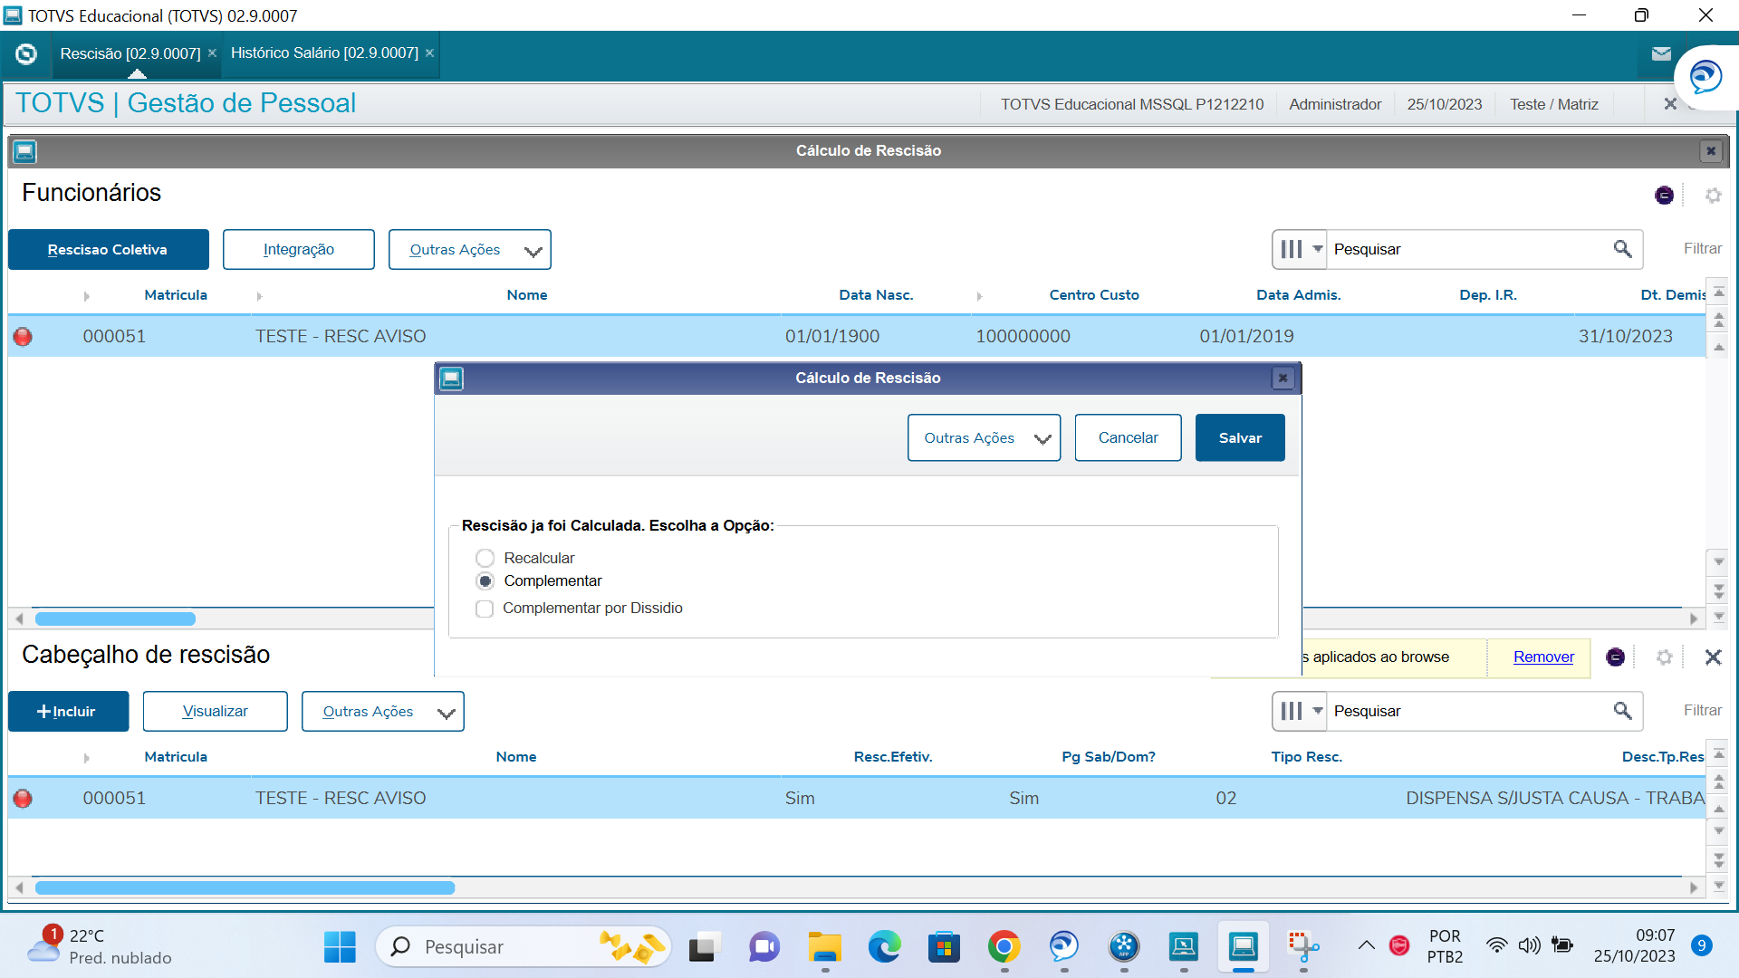Close the Cabeçalho de rescisão panel
This screenshot has height=978, width=1739.
[1713, 657]
